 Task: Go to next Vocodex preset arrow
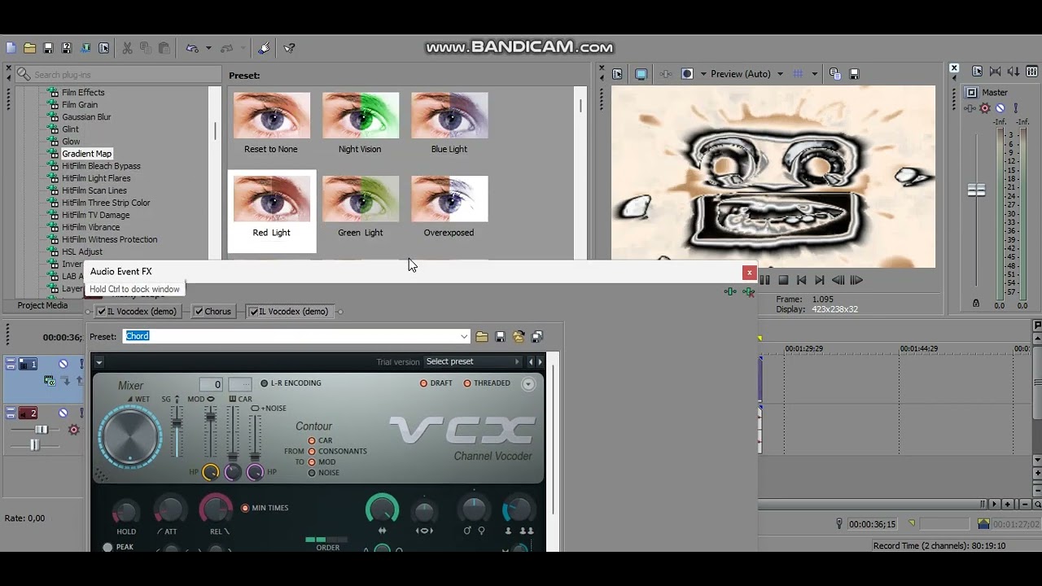pos(540,361)
